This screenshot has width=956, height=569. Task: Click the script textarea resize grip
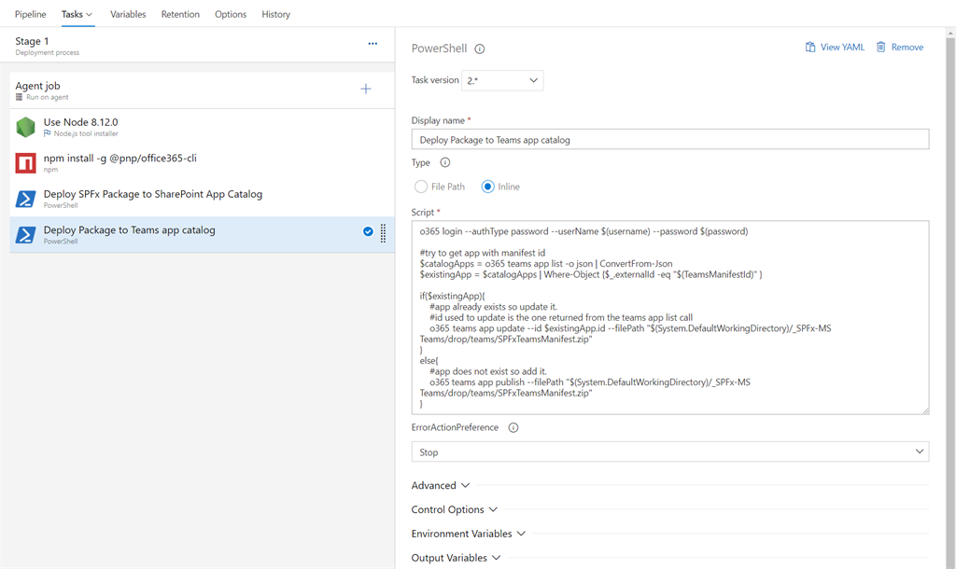[x=925, y=410]
